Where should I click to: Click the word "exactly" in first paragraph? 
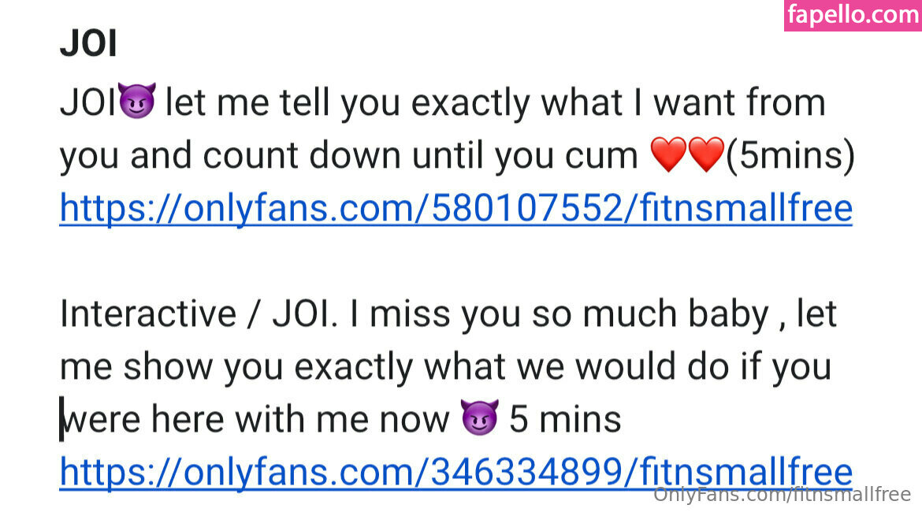coord(470,104)
